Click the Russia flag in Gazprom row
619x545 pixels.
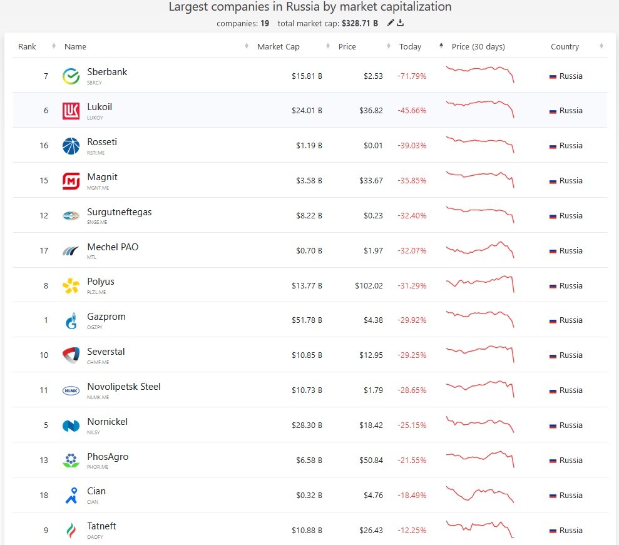[553, 321]
